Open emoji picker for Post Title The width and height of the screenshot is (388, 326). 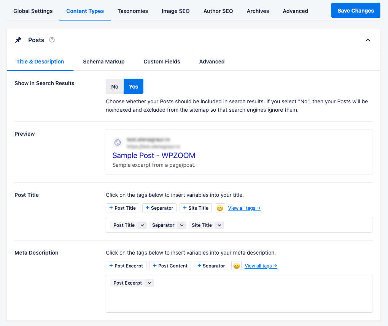[220, 208]
